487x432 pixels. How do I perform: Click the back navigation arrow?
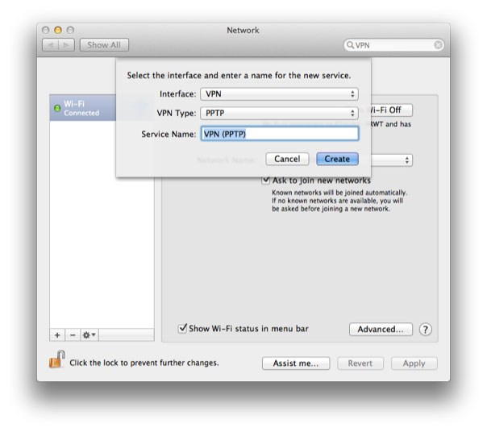[x=50, y=45]
